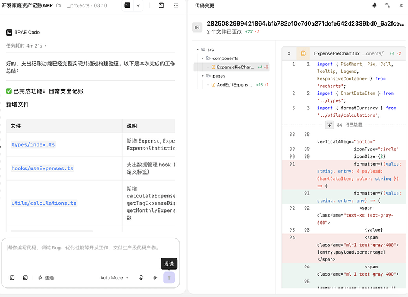Click the TRAE Code logo icon
Viewport: 408px width, 297px height.
click(x=9, y=33)
